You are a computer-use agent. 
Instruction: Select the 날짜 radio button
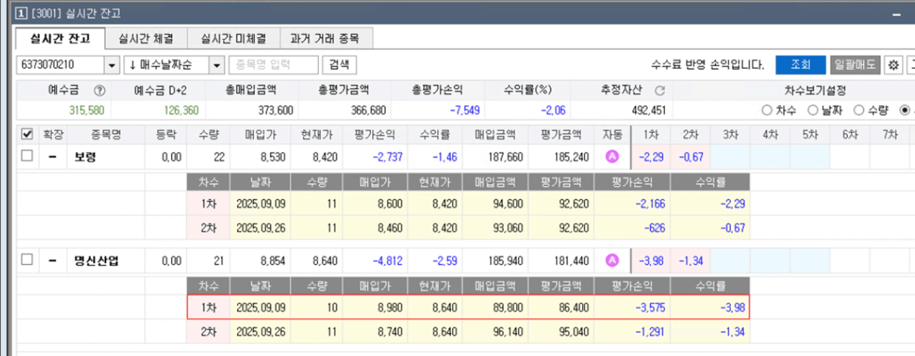coord(811,110)
